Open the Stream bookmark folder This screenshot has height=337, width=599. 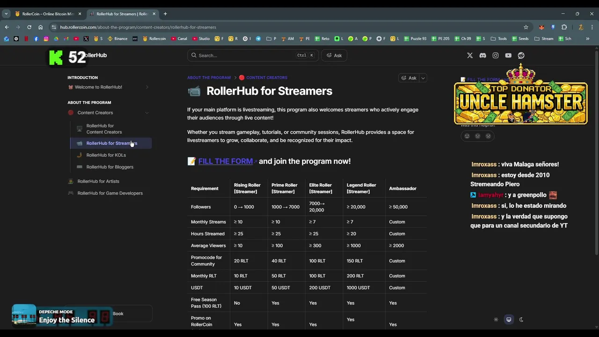coord(544,39)
